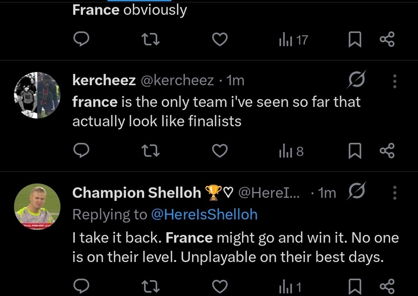Share the 'France obviously' tweet
Image resolution: width=418 pixels, height=296 pixels.
click(x=387, y=39)
